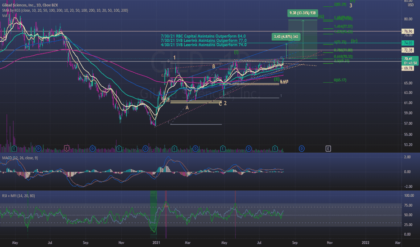Click the upcoming dividend D marker after price data
Image resolution: width=420 pixels, height=247 pixels.
tap(301, 149)
